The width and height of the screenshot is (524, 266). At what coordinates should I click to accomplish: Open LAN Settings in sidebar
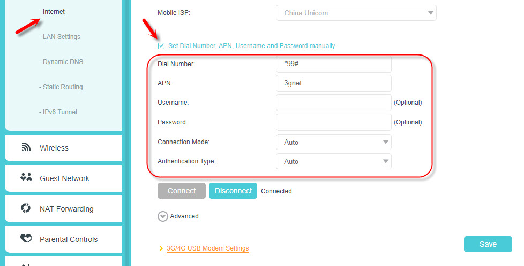click(59, 37)
